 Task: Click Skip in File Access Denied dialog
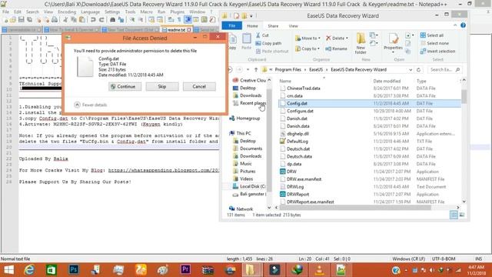[162, 86]
